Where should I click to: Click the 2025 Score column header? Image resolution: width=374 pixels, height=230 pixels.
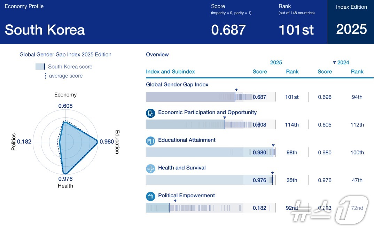[x=260, y=71]
